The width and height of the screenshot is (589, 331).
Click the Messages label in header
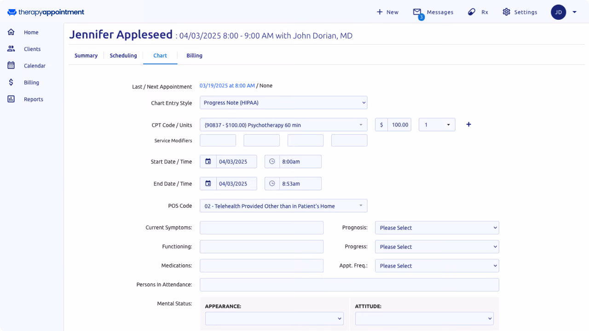(440, 12)
